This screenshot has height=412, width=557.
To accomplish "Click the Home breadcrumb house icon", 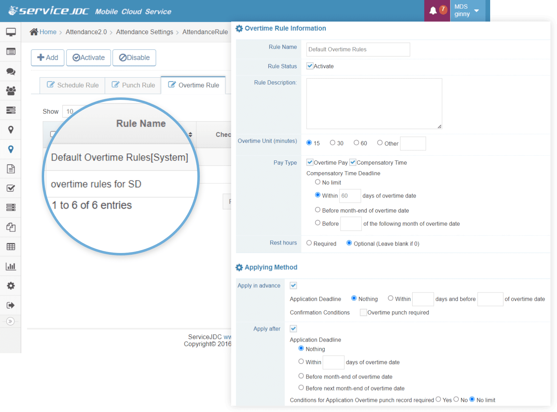I will click(x=34, y=32).
